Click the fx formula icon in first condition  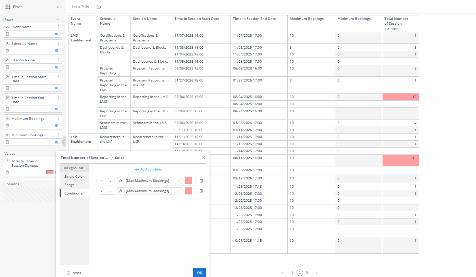point(121,180)
